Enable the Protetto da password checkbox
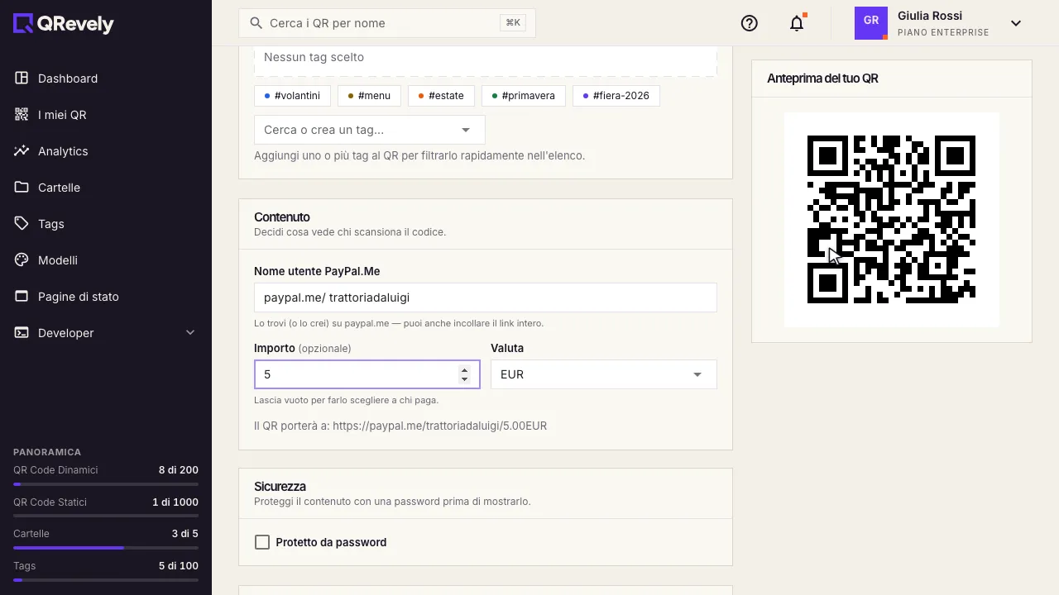The image size is (1059, 595). coord(262,542)
